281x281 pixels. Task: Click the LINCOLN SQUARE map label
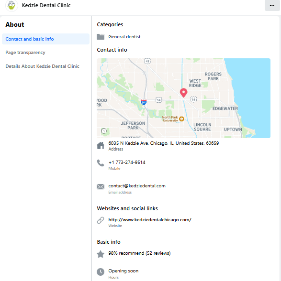click(x=202, y=127)
